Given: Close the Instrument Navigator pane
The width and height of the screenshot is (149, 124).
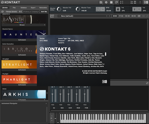Looking at the screenshot, I should coord(46,104).
